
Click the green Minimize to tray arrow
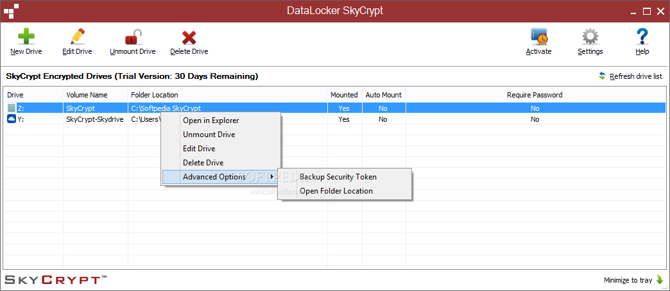pos(660,280)
